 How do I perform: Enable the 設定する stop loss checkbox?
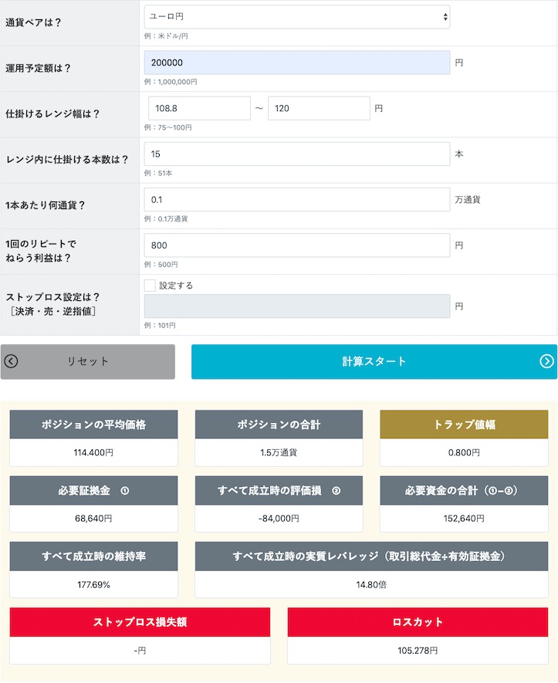(x=150, y=286)
